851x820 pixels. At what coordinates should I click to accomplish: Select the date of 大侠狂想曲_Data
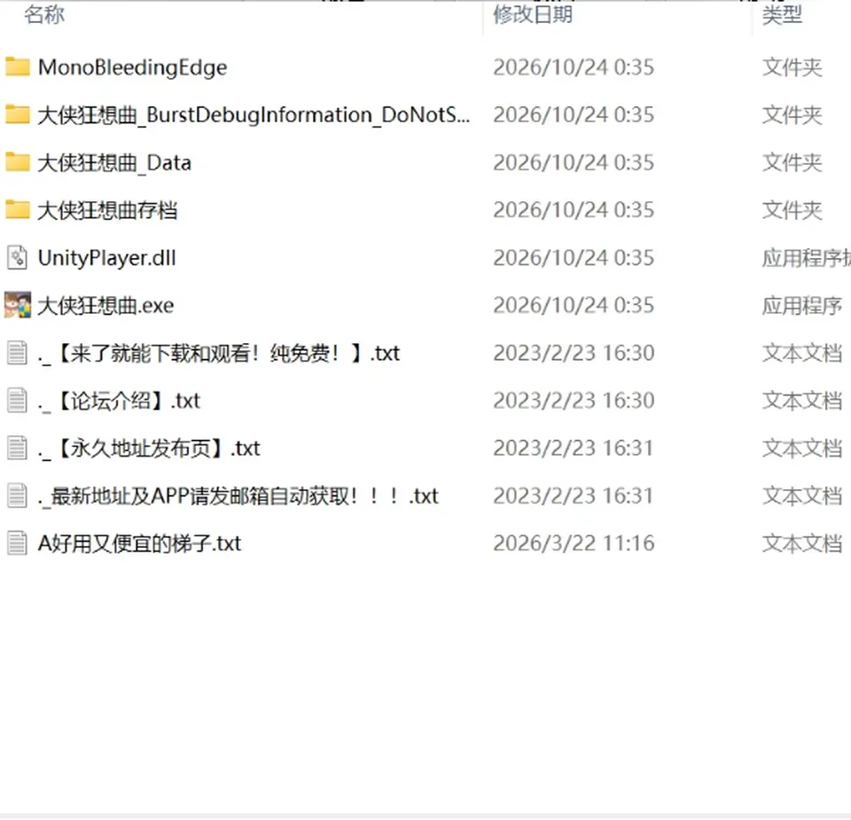point(574,162)
